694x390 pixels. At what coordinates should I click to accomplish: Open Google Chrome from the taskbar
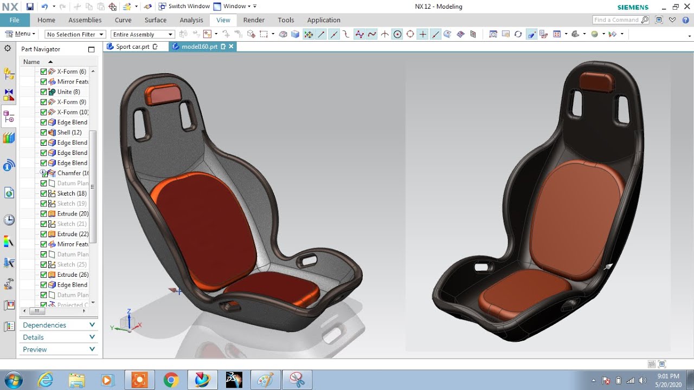click(171, 380)
